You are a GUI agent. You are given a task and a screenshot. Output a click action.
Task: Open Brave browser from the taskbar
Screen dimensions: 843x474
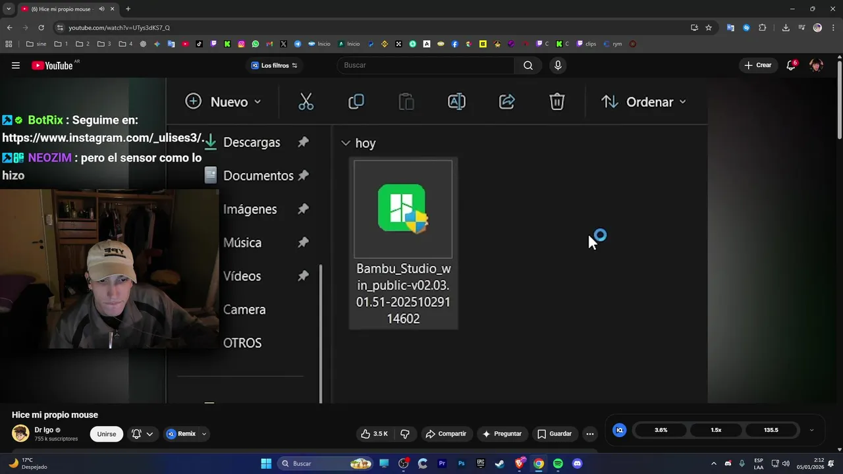[519, 463]
